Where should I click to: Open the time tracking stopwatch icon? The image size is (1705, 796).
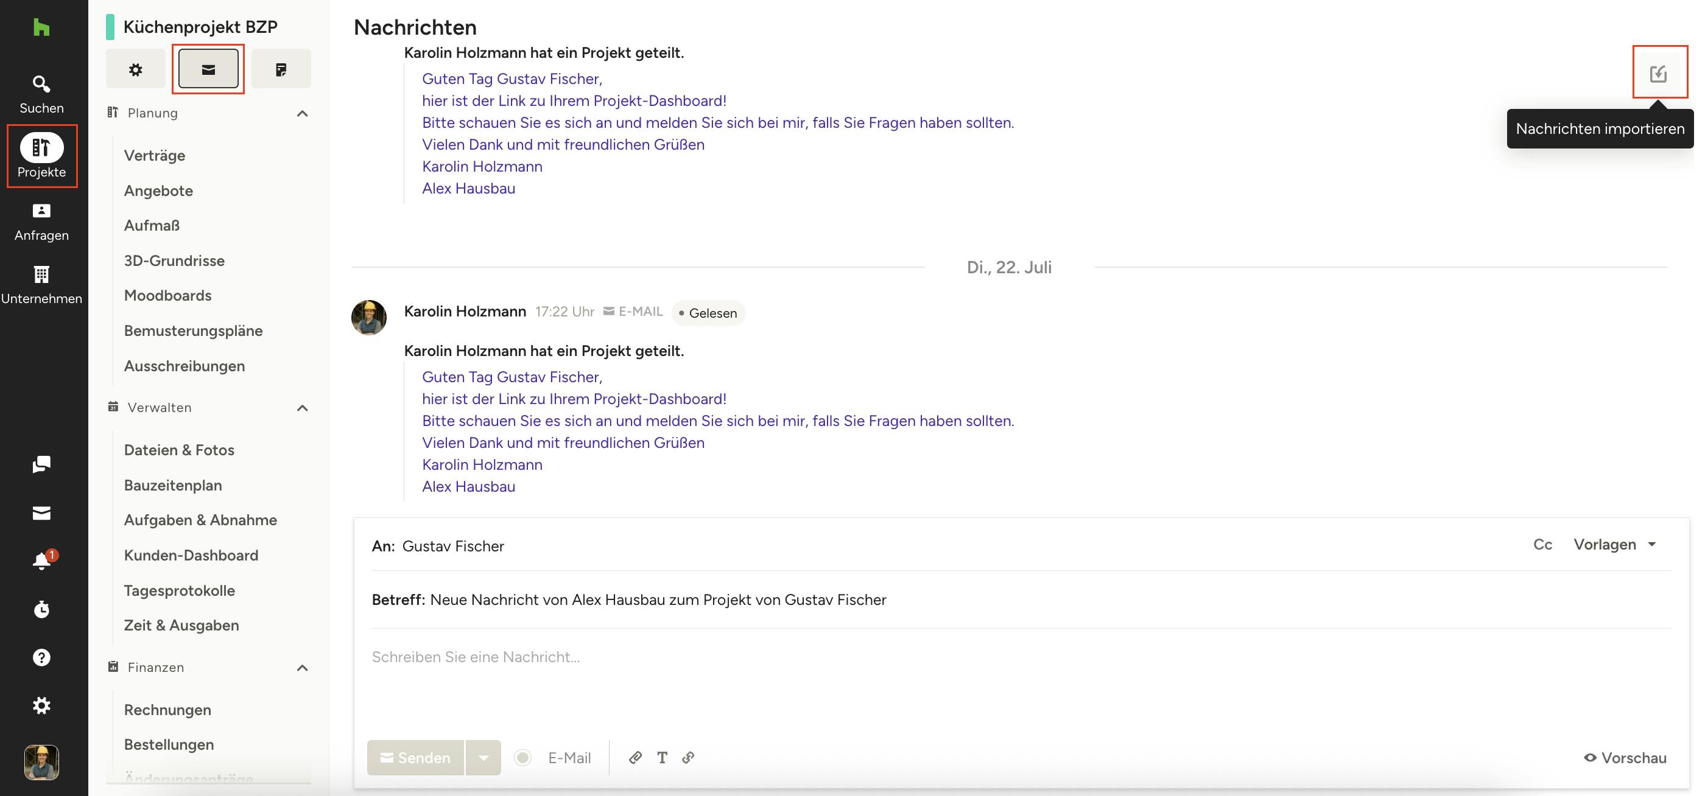(x=41, y=609)
